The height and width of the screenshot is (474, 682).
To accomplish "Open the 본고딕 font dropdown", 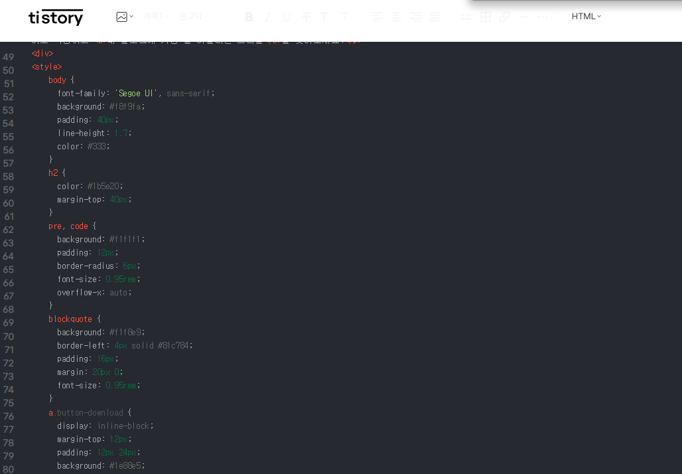I will 192,16.
